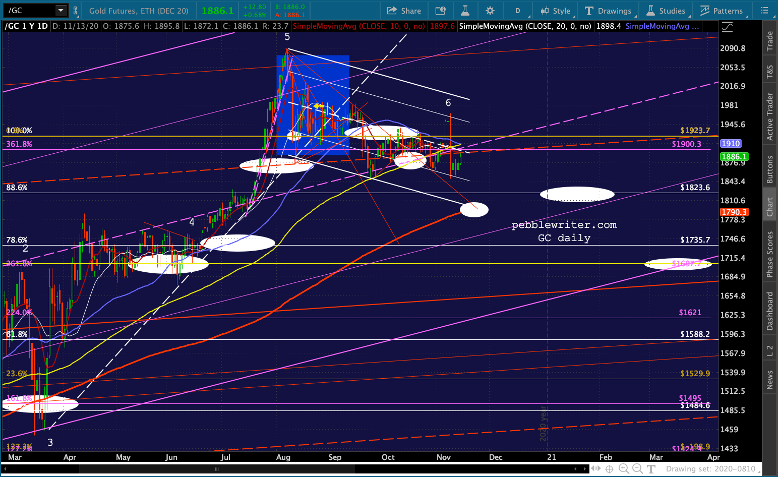Zoom out using the magnifier minus icon
778x477 pixels.
click(x=638, y=469)
